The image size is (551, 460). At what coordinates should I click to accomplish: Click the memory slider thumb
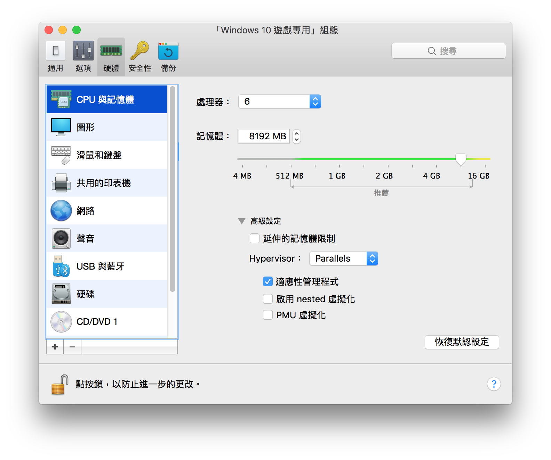[461, 159]
